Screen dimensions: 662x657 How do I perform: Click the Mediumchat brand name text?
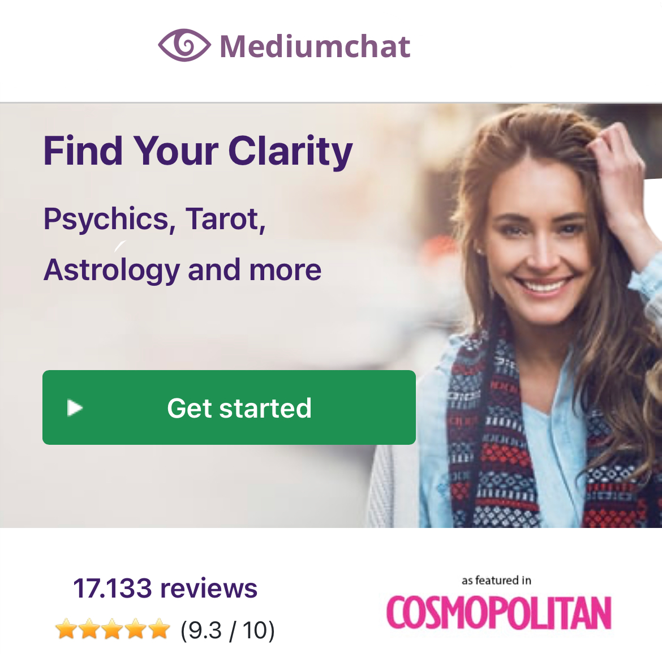pos(315,46)
